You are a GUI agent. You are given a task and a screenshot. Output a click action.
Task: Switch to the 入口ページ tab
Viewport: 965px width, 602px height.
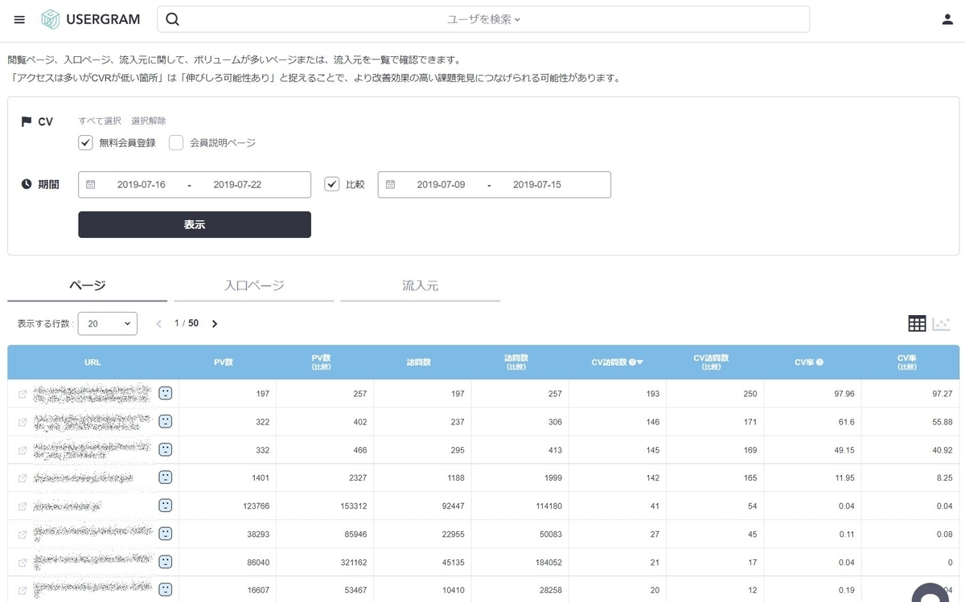tap(254, 285)
